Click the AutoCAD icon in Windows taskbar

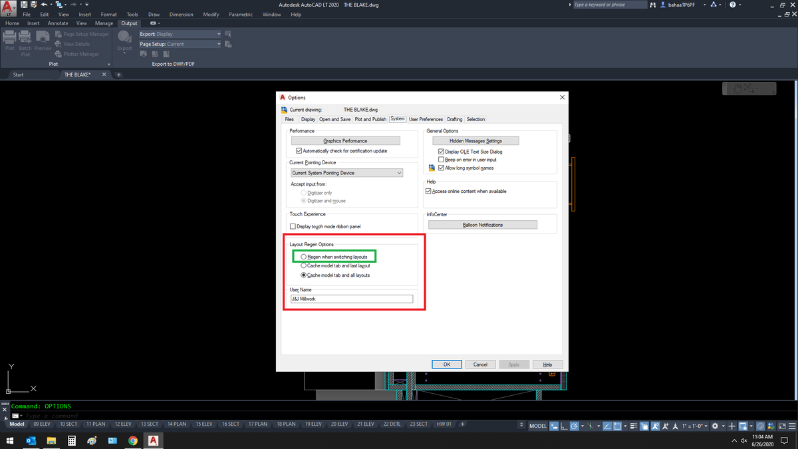click(153, 440)
